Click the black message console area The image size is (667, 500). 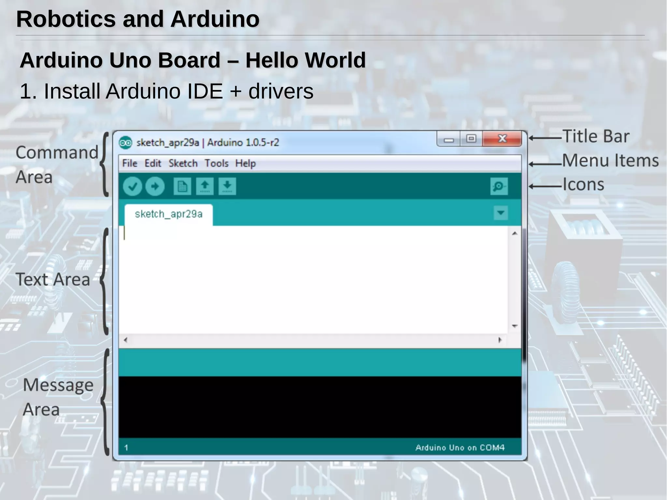(x=320, y=407)
